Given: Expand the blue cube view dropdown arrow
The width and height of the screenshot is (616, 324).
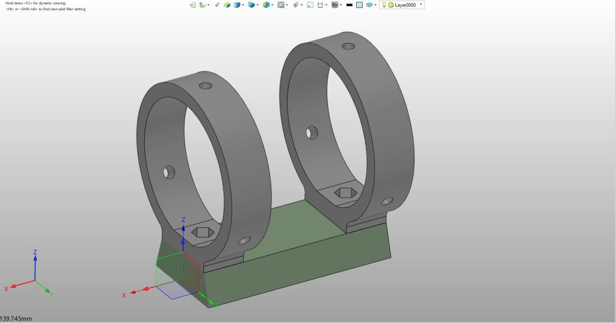Looking at the screenshot, I should pyautogui.click(x=243, y=5).
